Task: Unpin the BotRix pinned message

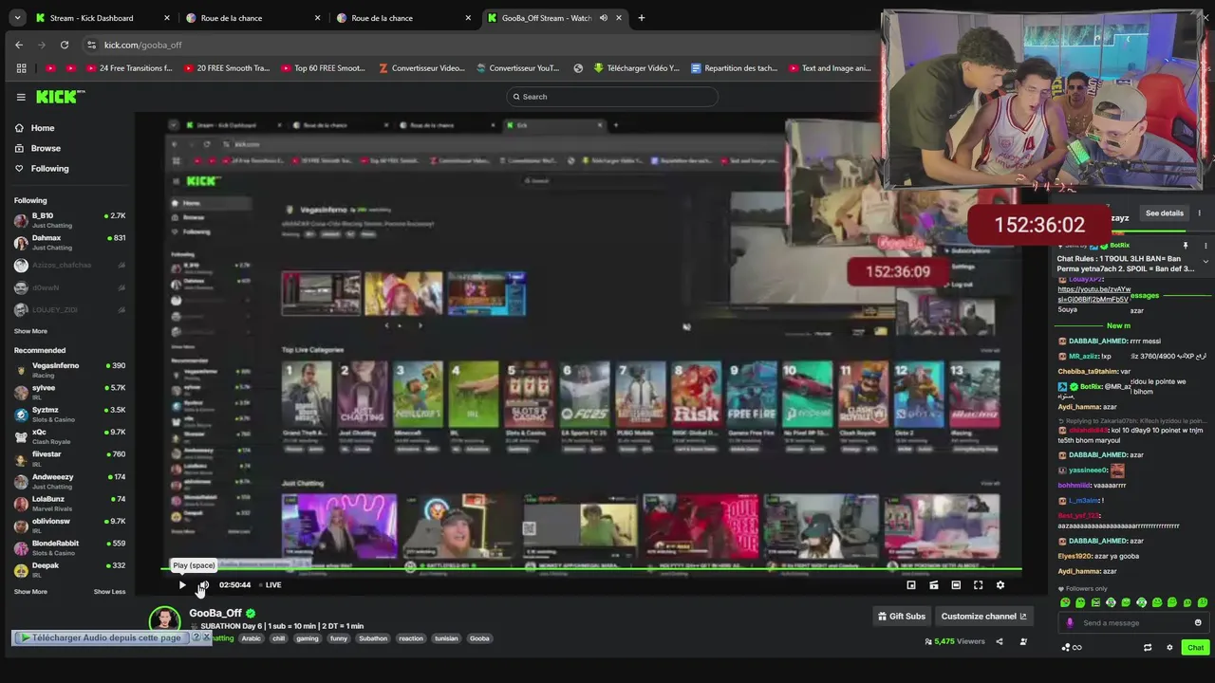Action: point(1185,246)
